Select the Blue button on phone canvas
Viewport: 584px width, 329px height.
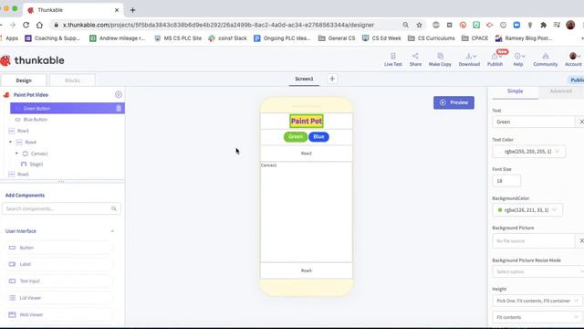[x=318, y=137]
